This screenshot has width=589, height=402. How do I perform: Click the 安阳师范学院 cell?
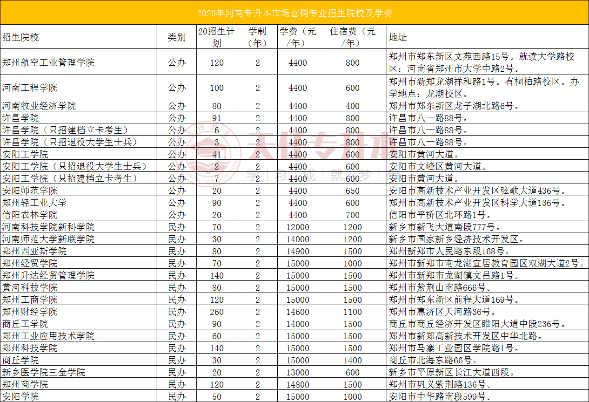pos(30,191)
